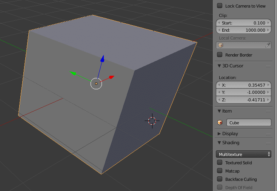Click the white manipulator center circle
The width and height of the screenshot is (277, 191).
(96, 83)
